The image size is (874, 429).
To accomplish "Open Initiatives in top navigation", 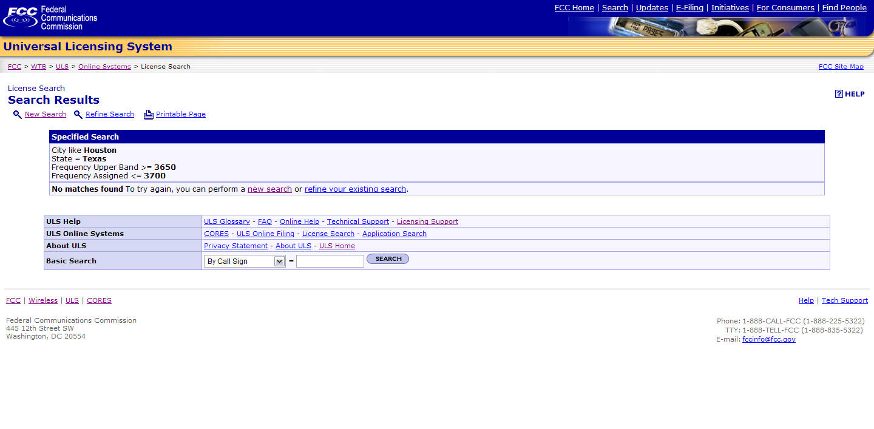I will coord(730,8).
